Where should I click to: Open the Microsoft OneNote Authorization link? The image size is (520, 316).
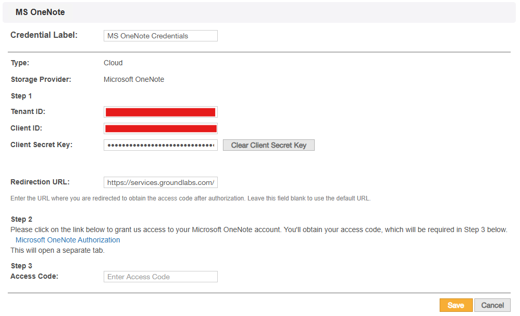pyautogui.click(x=67, y=239)
